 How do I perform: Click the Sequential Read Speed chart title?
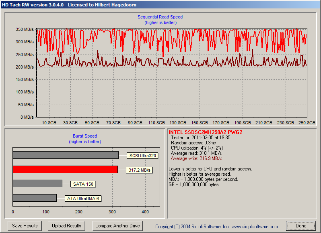tap(160, 17)
